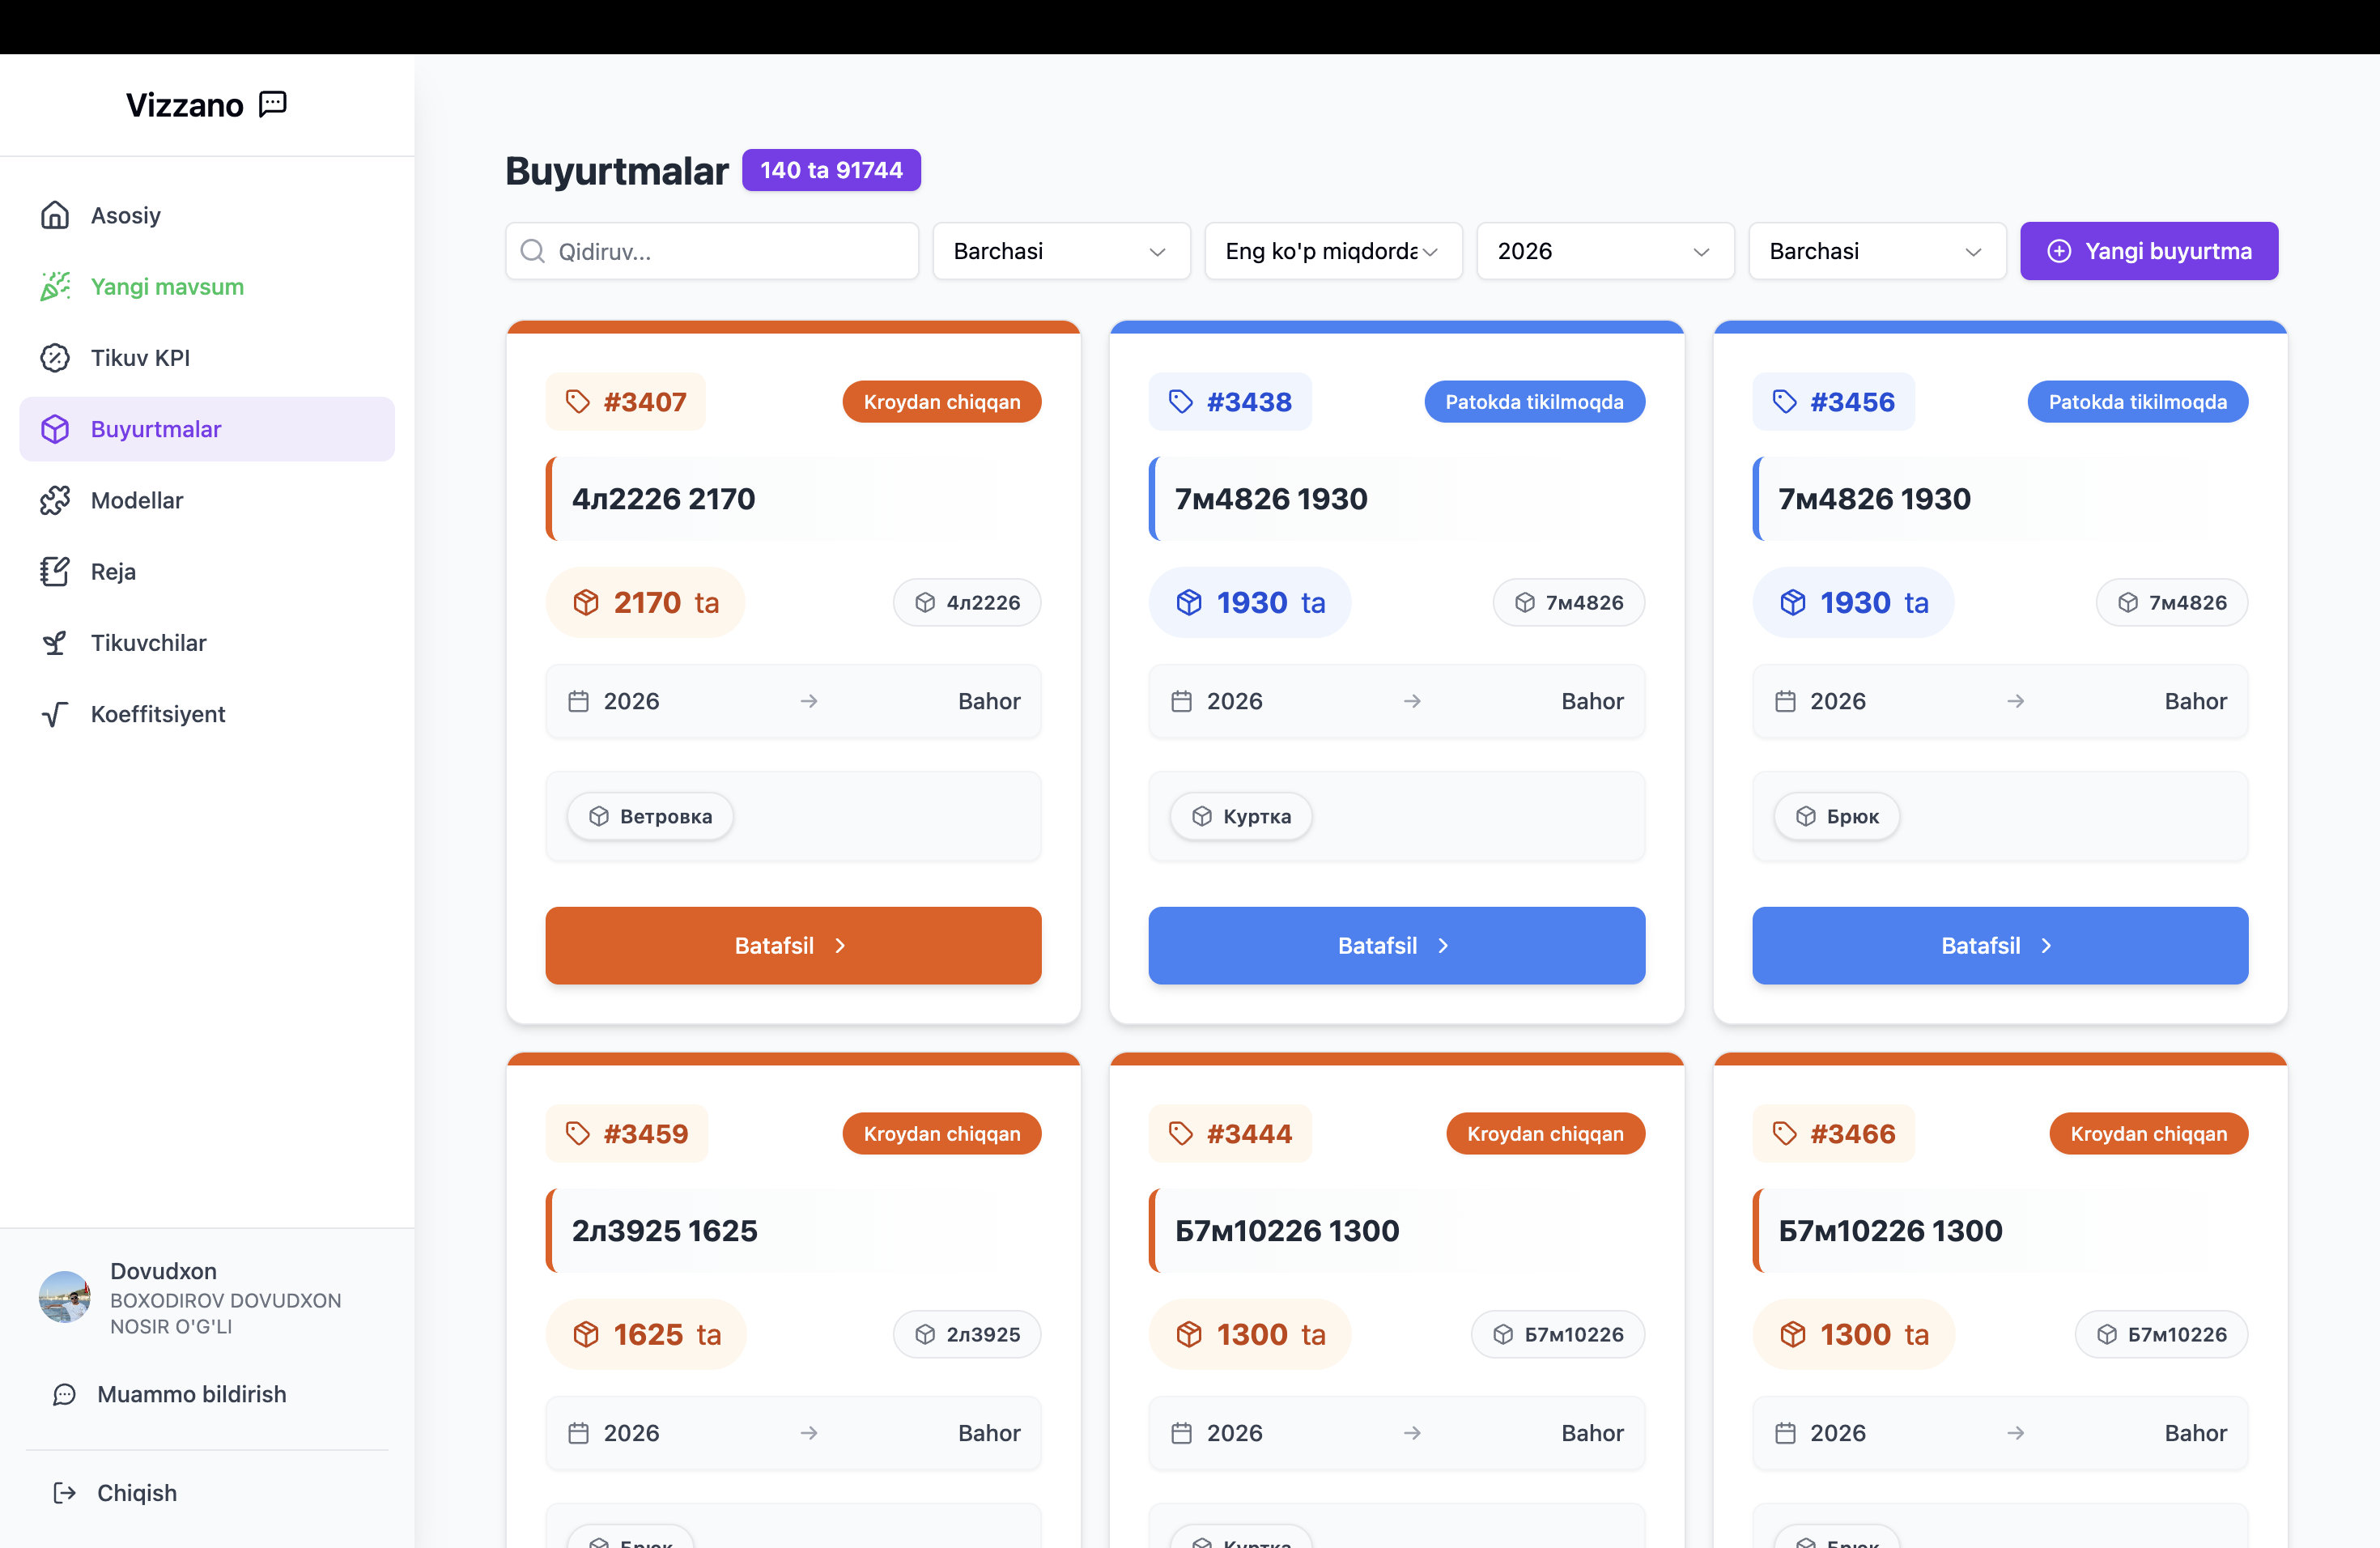Open the 2026 year dropdown
Screen dimensions: 2380x1548
(x=1604, y=251)
